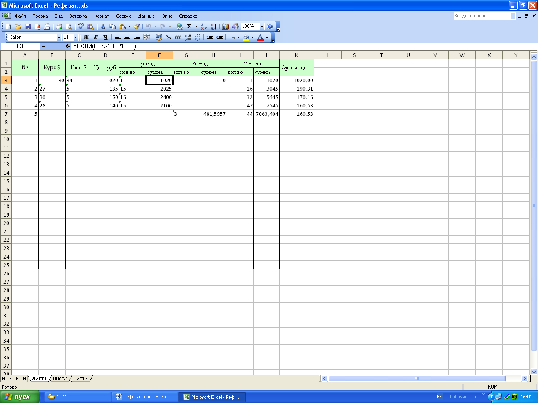Open the Fill Color dropdown arrow
538x403 pixels.
[253, 37]
